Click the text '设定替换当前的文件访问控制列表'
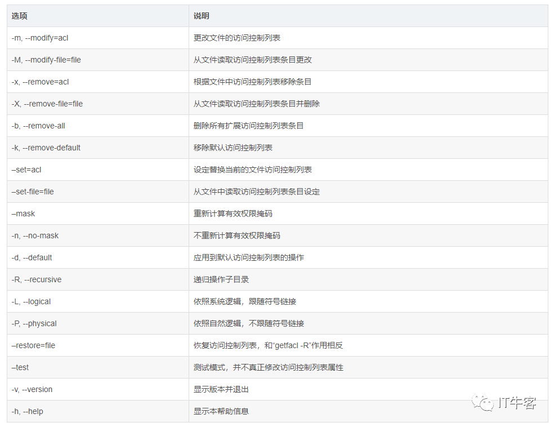Screen dimensions: 554x427 [253, 170]
